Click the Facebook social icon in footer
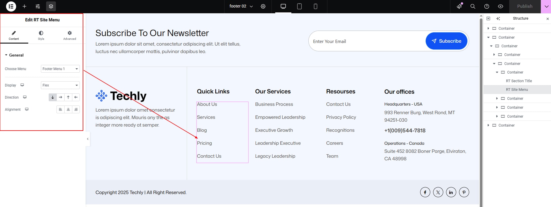Viewport: 551px width, 207px height. 425,192
